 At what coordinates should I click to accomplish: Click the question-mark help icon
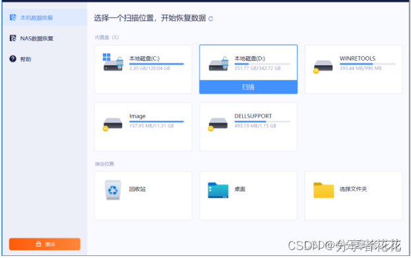[13, 59]
